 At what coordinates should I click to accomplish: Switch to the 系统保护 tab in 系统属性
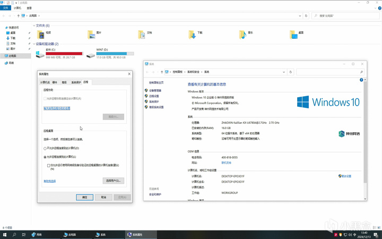coord(76,82)
